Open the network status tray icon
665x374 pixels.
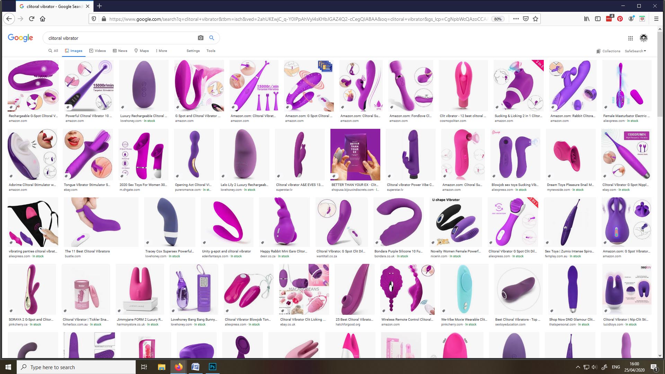coord(586,367)
